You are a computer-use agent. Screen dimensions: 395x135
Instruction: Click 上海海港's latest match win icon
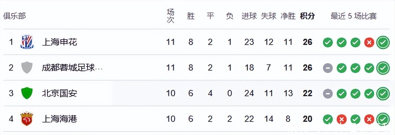[383, 119]
